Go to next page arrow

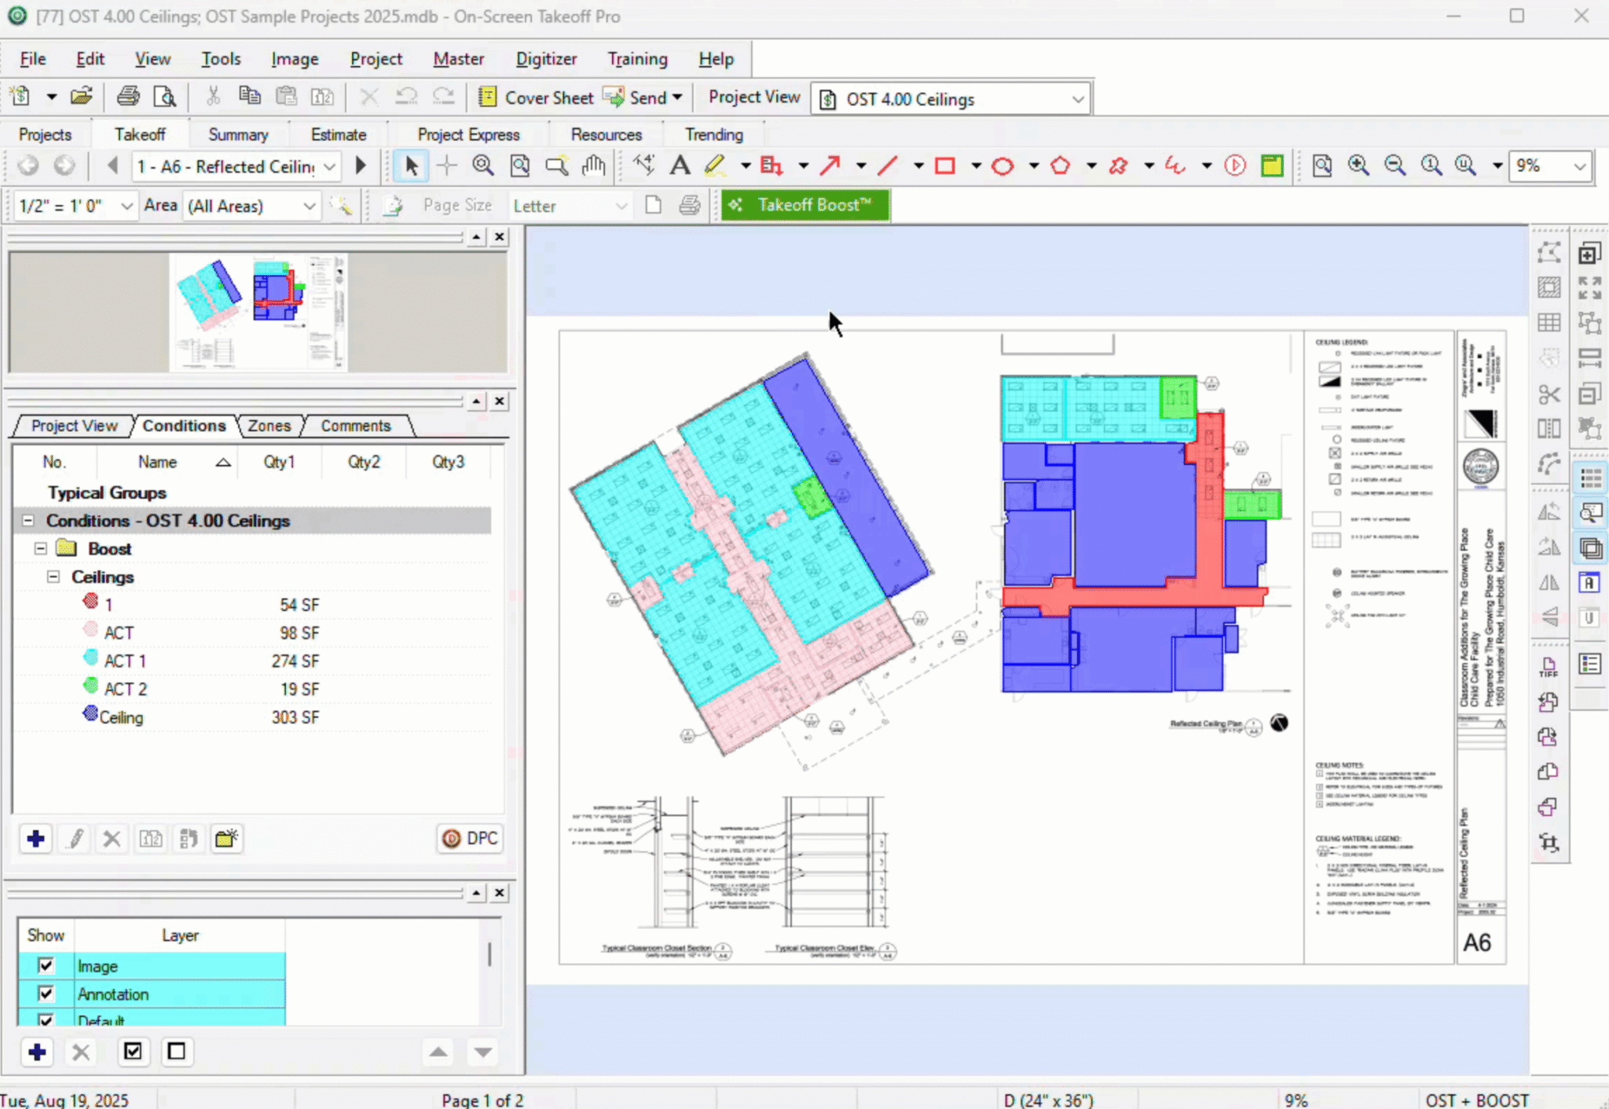point(361,166)
